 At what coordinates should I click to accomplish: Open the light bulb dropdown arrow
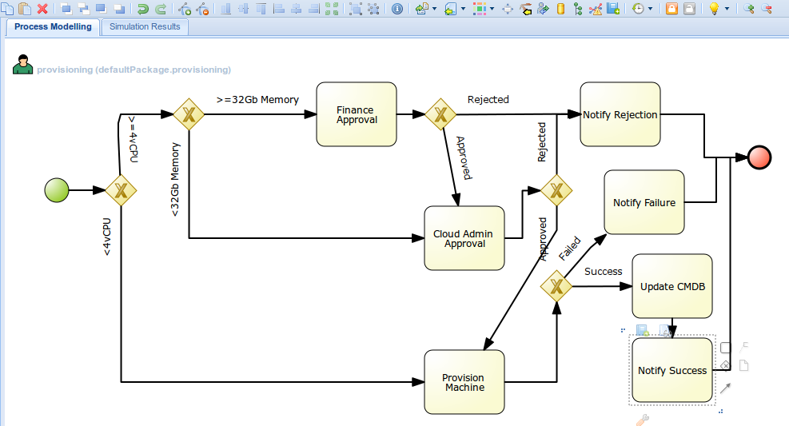727,9
